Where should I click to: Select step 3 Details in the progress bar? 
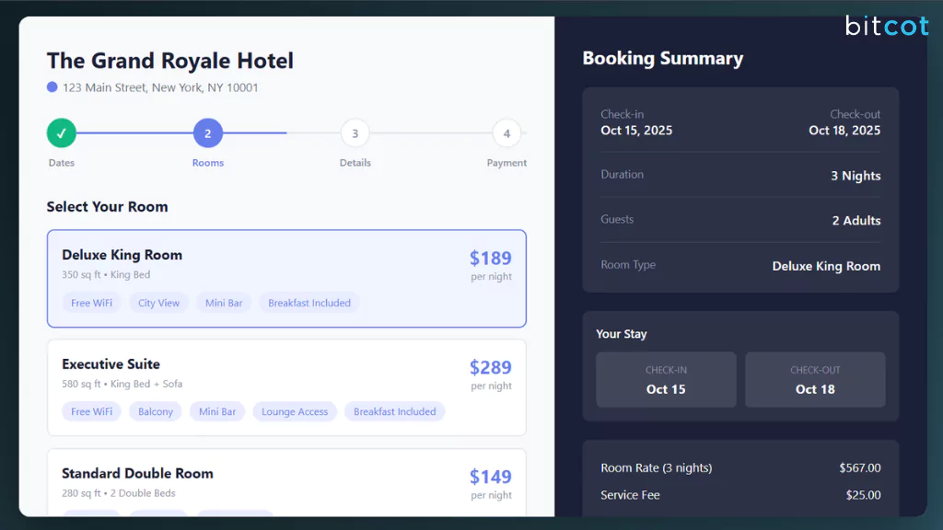point(355,132)
